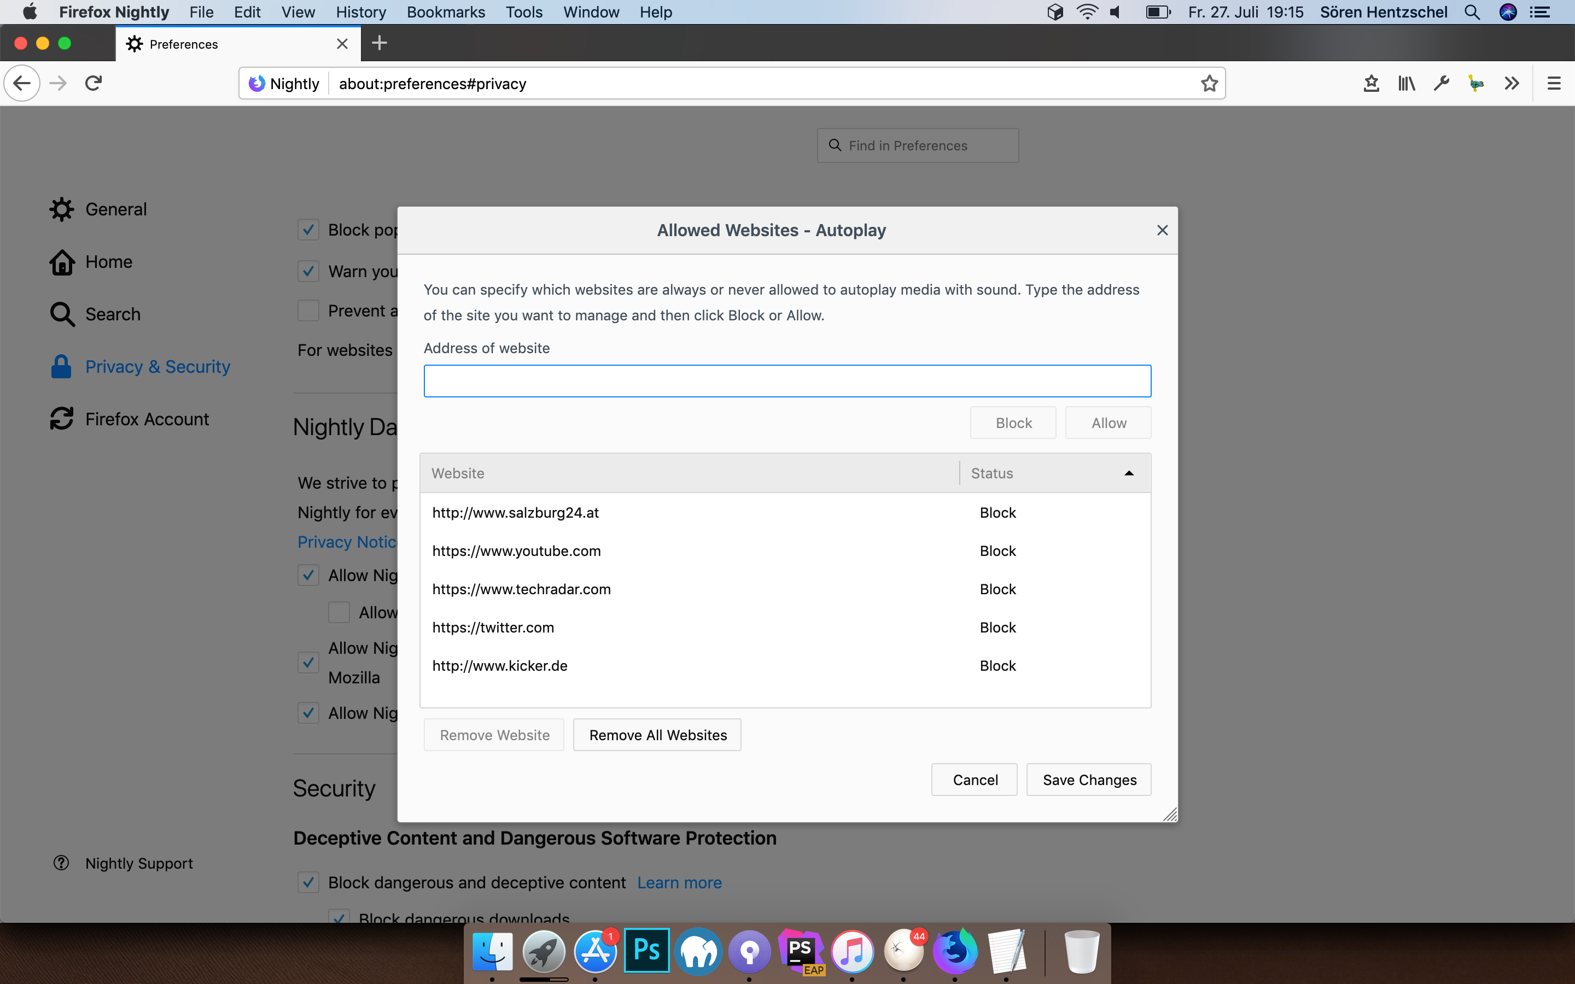Open Photoshop from the dock

(646, 951)
